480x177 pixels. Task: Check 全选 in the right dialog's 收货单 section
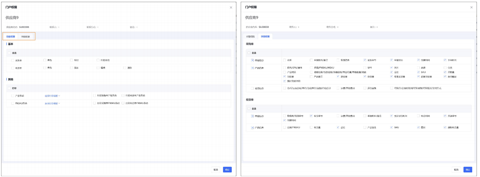(249, 109)
